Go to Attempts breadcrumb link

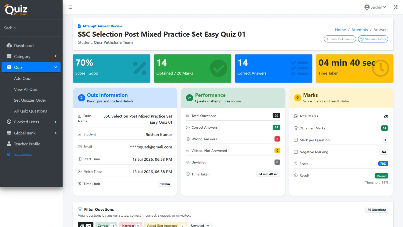click(359, 30)
